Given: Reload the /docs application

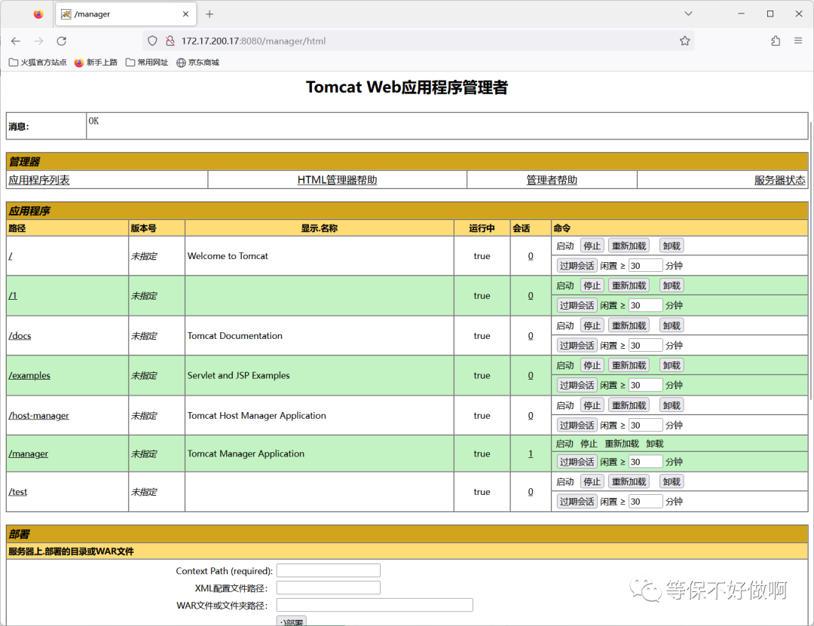Looking at the screenshot, I should pos(629,325).
